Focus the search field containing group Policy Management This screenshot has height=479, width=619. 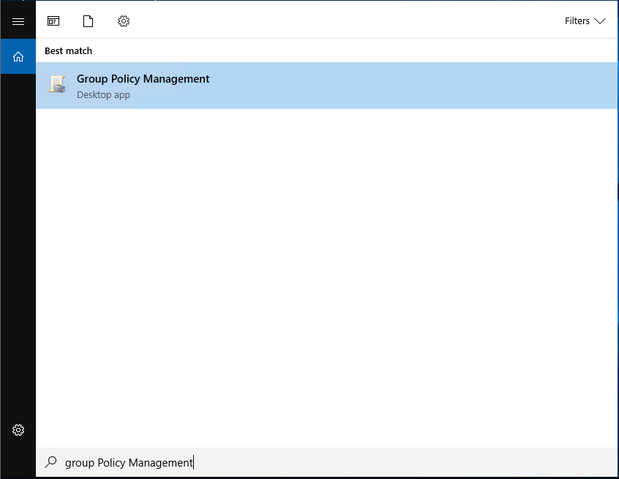[326, 462]
